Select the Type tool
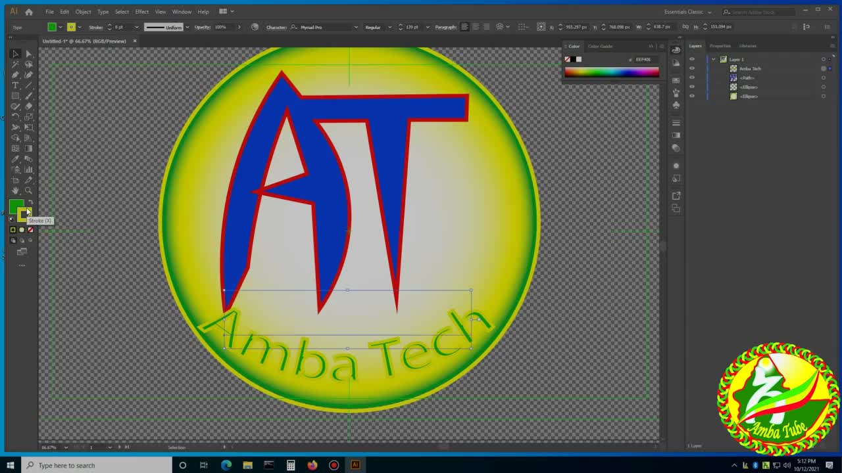 (15, 85)
